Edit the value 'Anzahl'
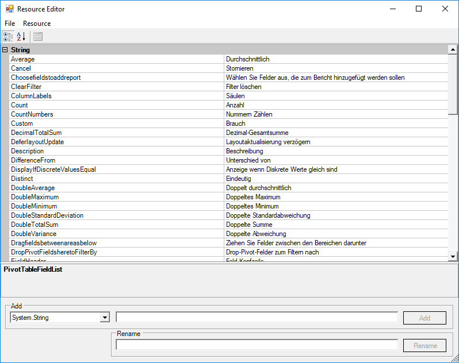The image size is (459, 363). (336, 105)
